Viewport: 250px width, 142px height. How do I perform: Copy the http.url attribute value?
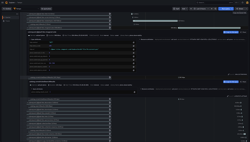coord(134,49)
